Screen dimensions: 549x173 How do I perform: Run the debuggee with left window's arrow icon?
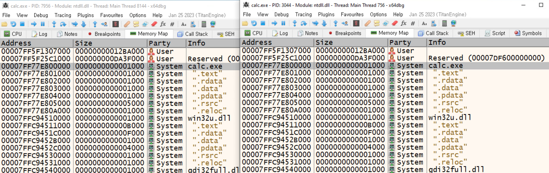34,24
